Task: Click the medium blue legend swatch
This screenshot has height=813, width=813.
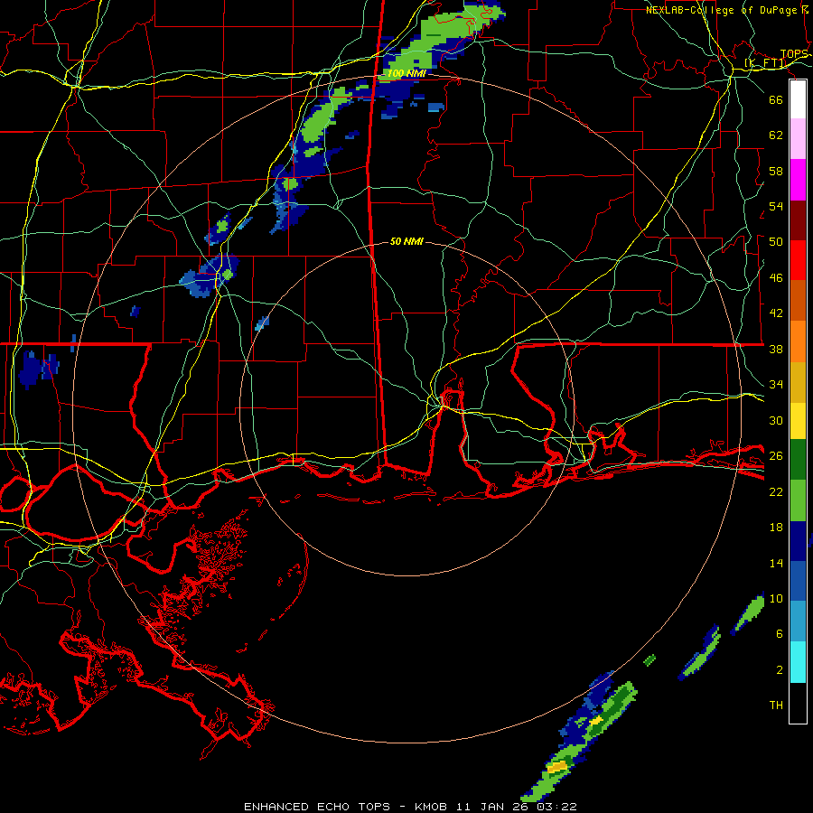Action: tap(798, 581)
